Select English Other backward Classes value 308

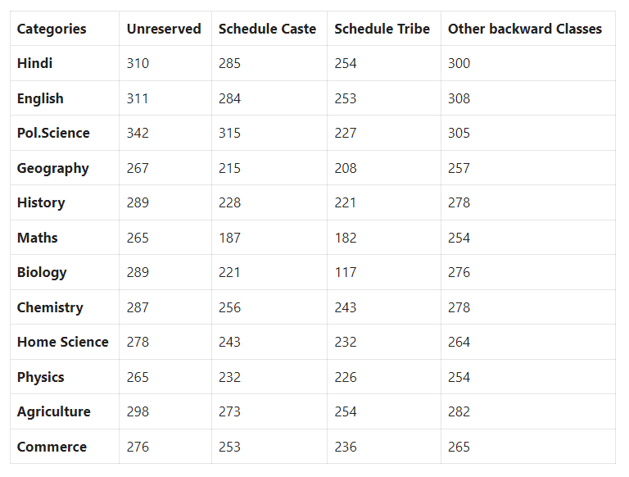point(459,98)
